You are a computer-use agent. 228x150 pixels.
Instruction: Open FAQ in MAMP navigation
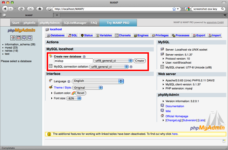point(94,23)
